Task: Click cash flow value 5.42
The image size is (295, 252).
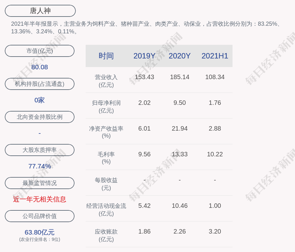Action: 145,206
